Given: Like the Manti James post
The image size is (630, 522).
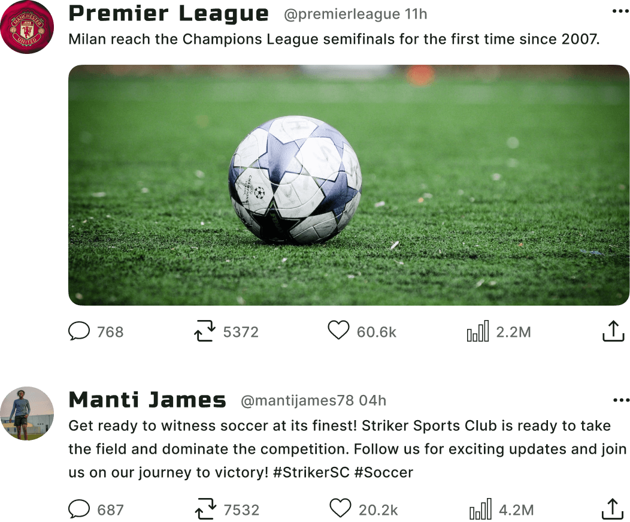Looking at the screenshot, I should pyautogui.click(x=340, y=508).
